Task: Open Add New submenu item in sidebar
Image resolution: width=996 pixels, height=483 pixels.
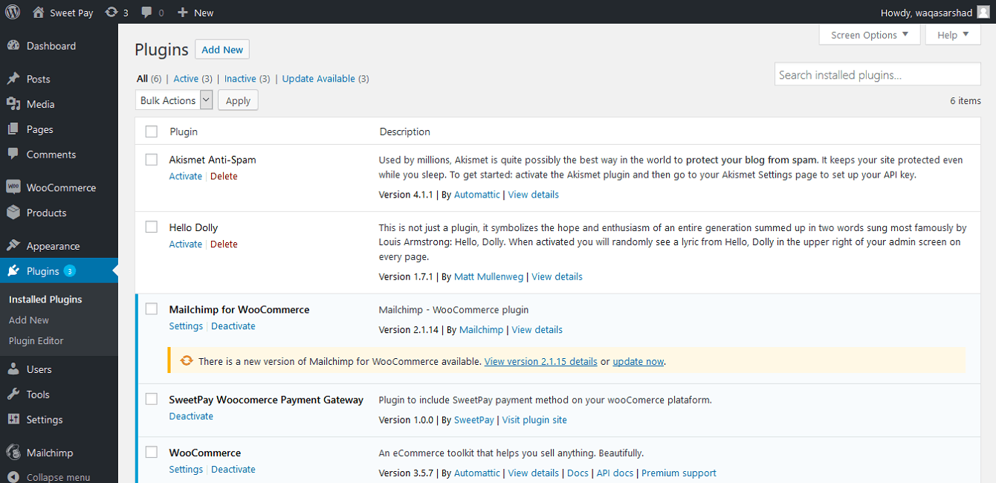Action: [x=29, y=320]
